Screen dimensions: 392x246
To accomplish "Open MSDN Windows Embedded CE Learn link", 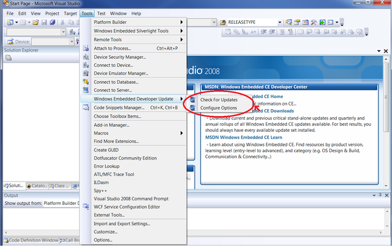I will coord(244,137).
